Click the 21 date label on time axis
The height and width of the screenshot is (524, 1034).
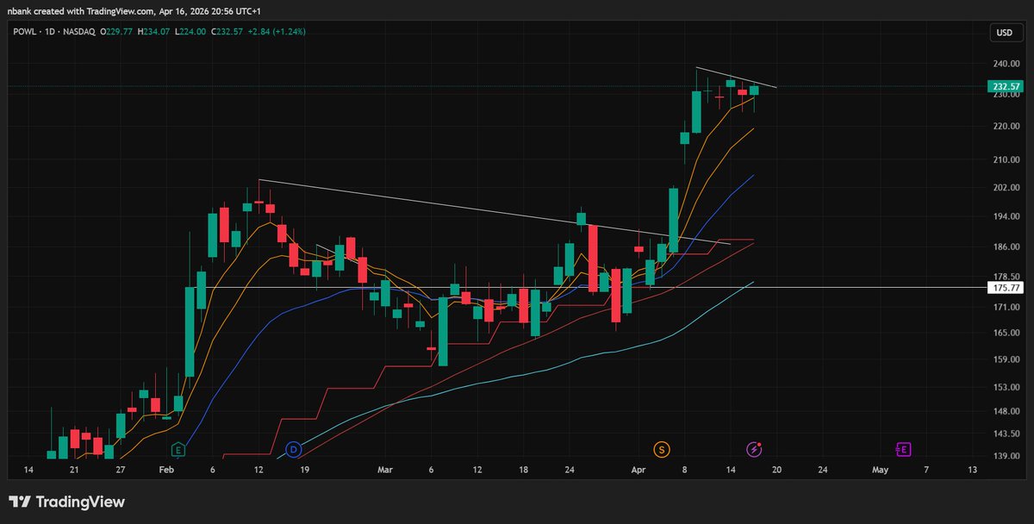click(x=74, y=471)
